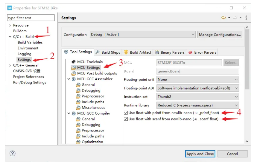Collapse the MCU GCC Assembler node

(69, 79)
